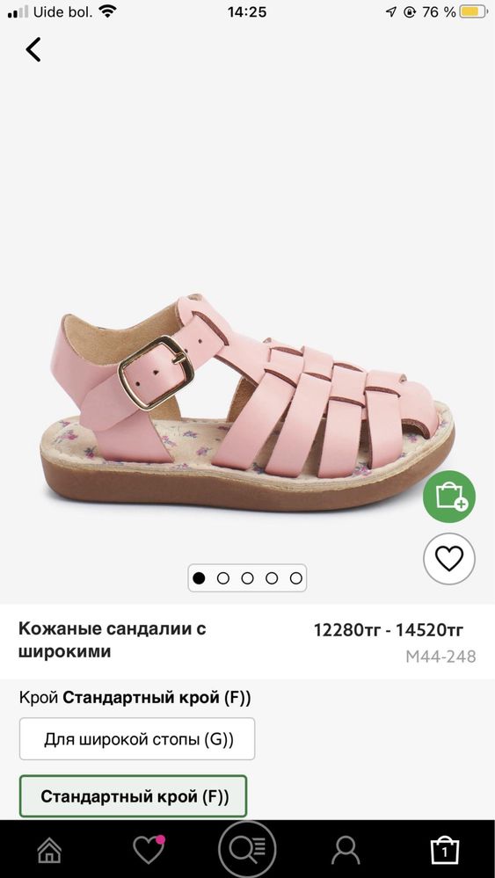The image size is (495, 878).
Task: Tap product title 'Кожаные сандалии с широкими'
Action: click(112, 640)
